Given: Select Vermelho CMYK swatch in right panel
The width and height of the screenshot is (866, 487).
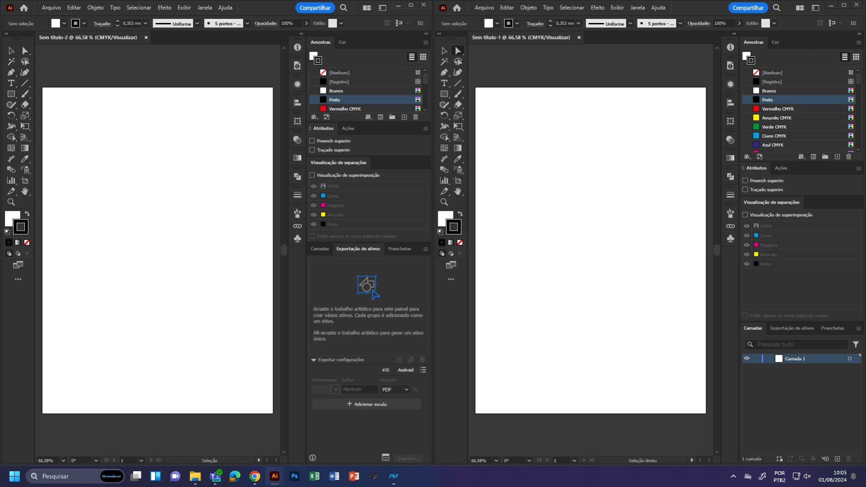Looking at the screenshot, I should click(x=777, y=109).
